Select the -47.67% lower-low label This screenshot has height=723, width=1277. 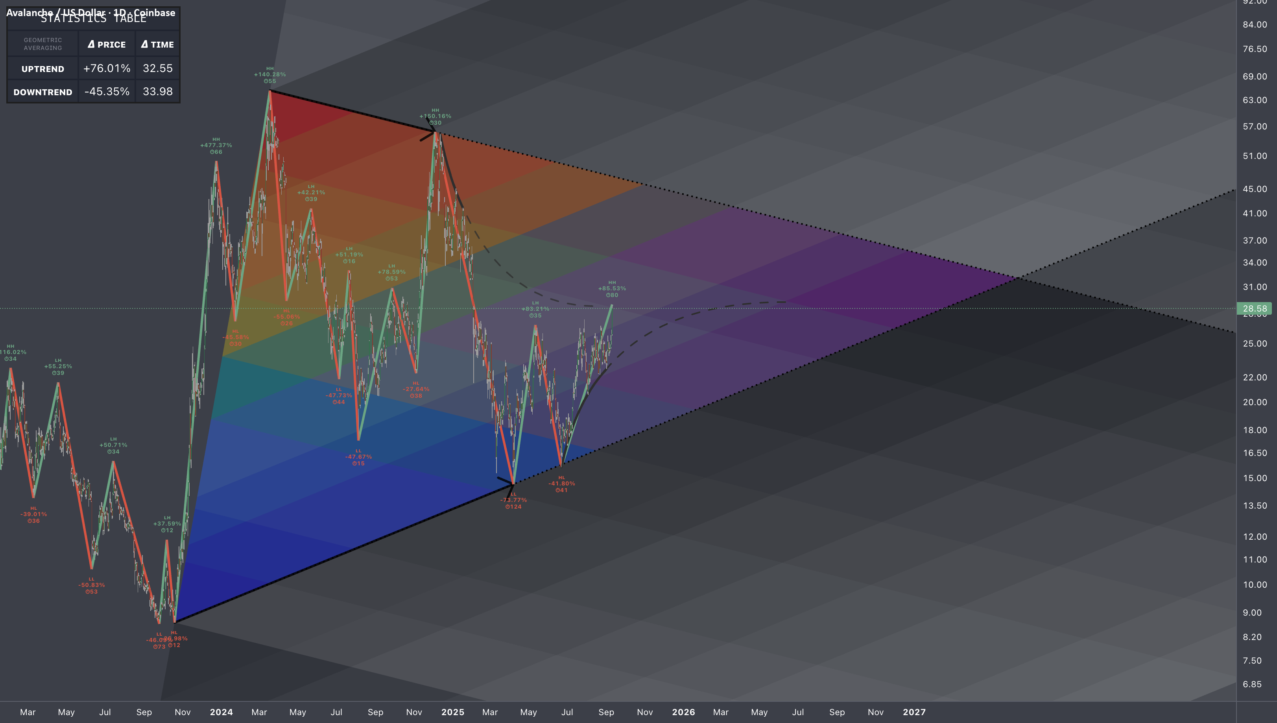coord(358,457)
